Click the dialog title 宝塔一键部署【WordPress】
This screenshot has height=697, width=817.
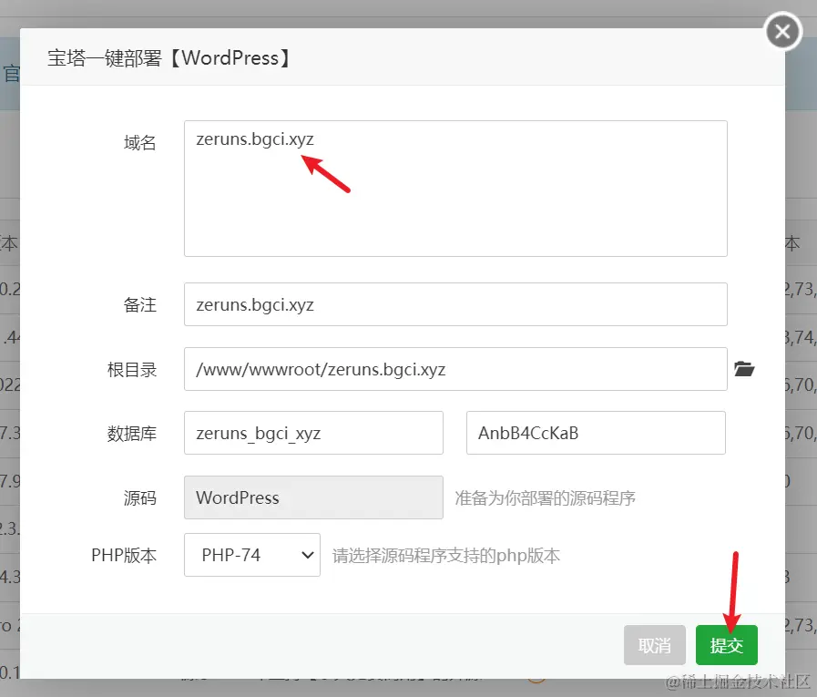169,58
